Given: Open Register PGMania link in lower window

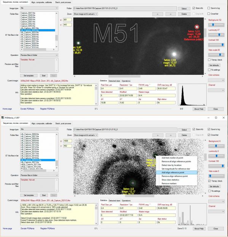Looking at the screenshot, I should (x=47, y=229).
